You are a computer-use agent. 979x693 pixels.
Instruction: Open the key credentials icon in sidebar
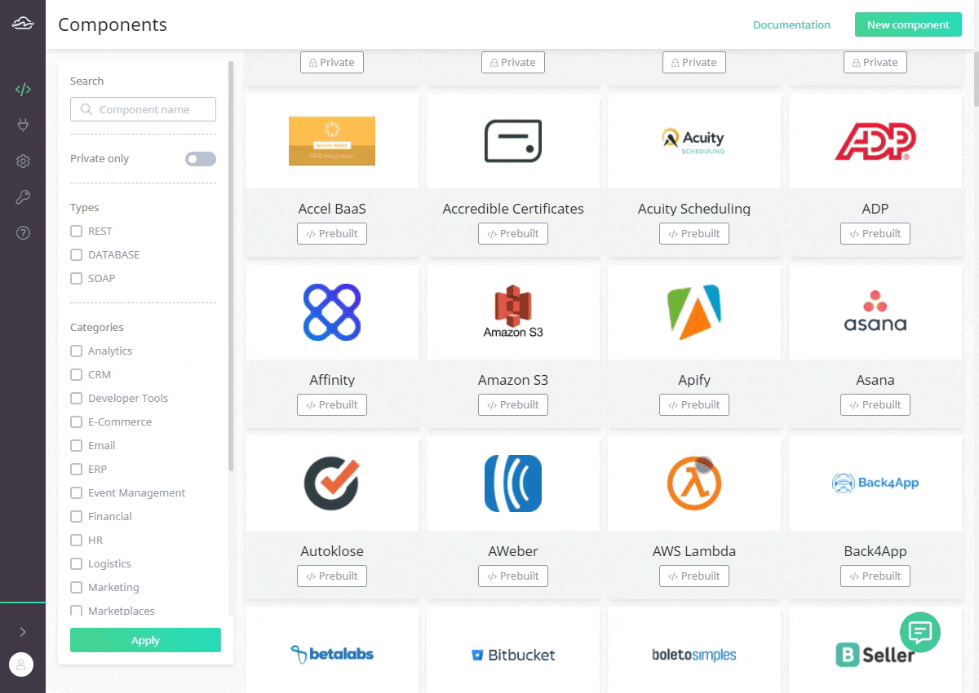click(x=23, y=197)
